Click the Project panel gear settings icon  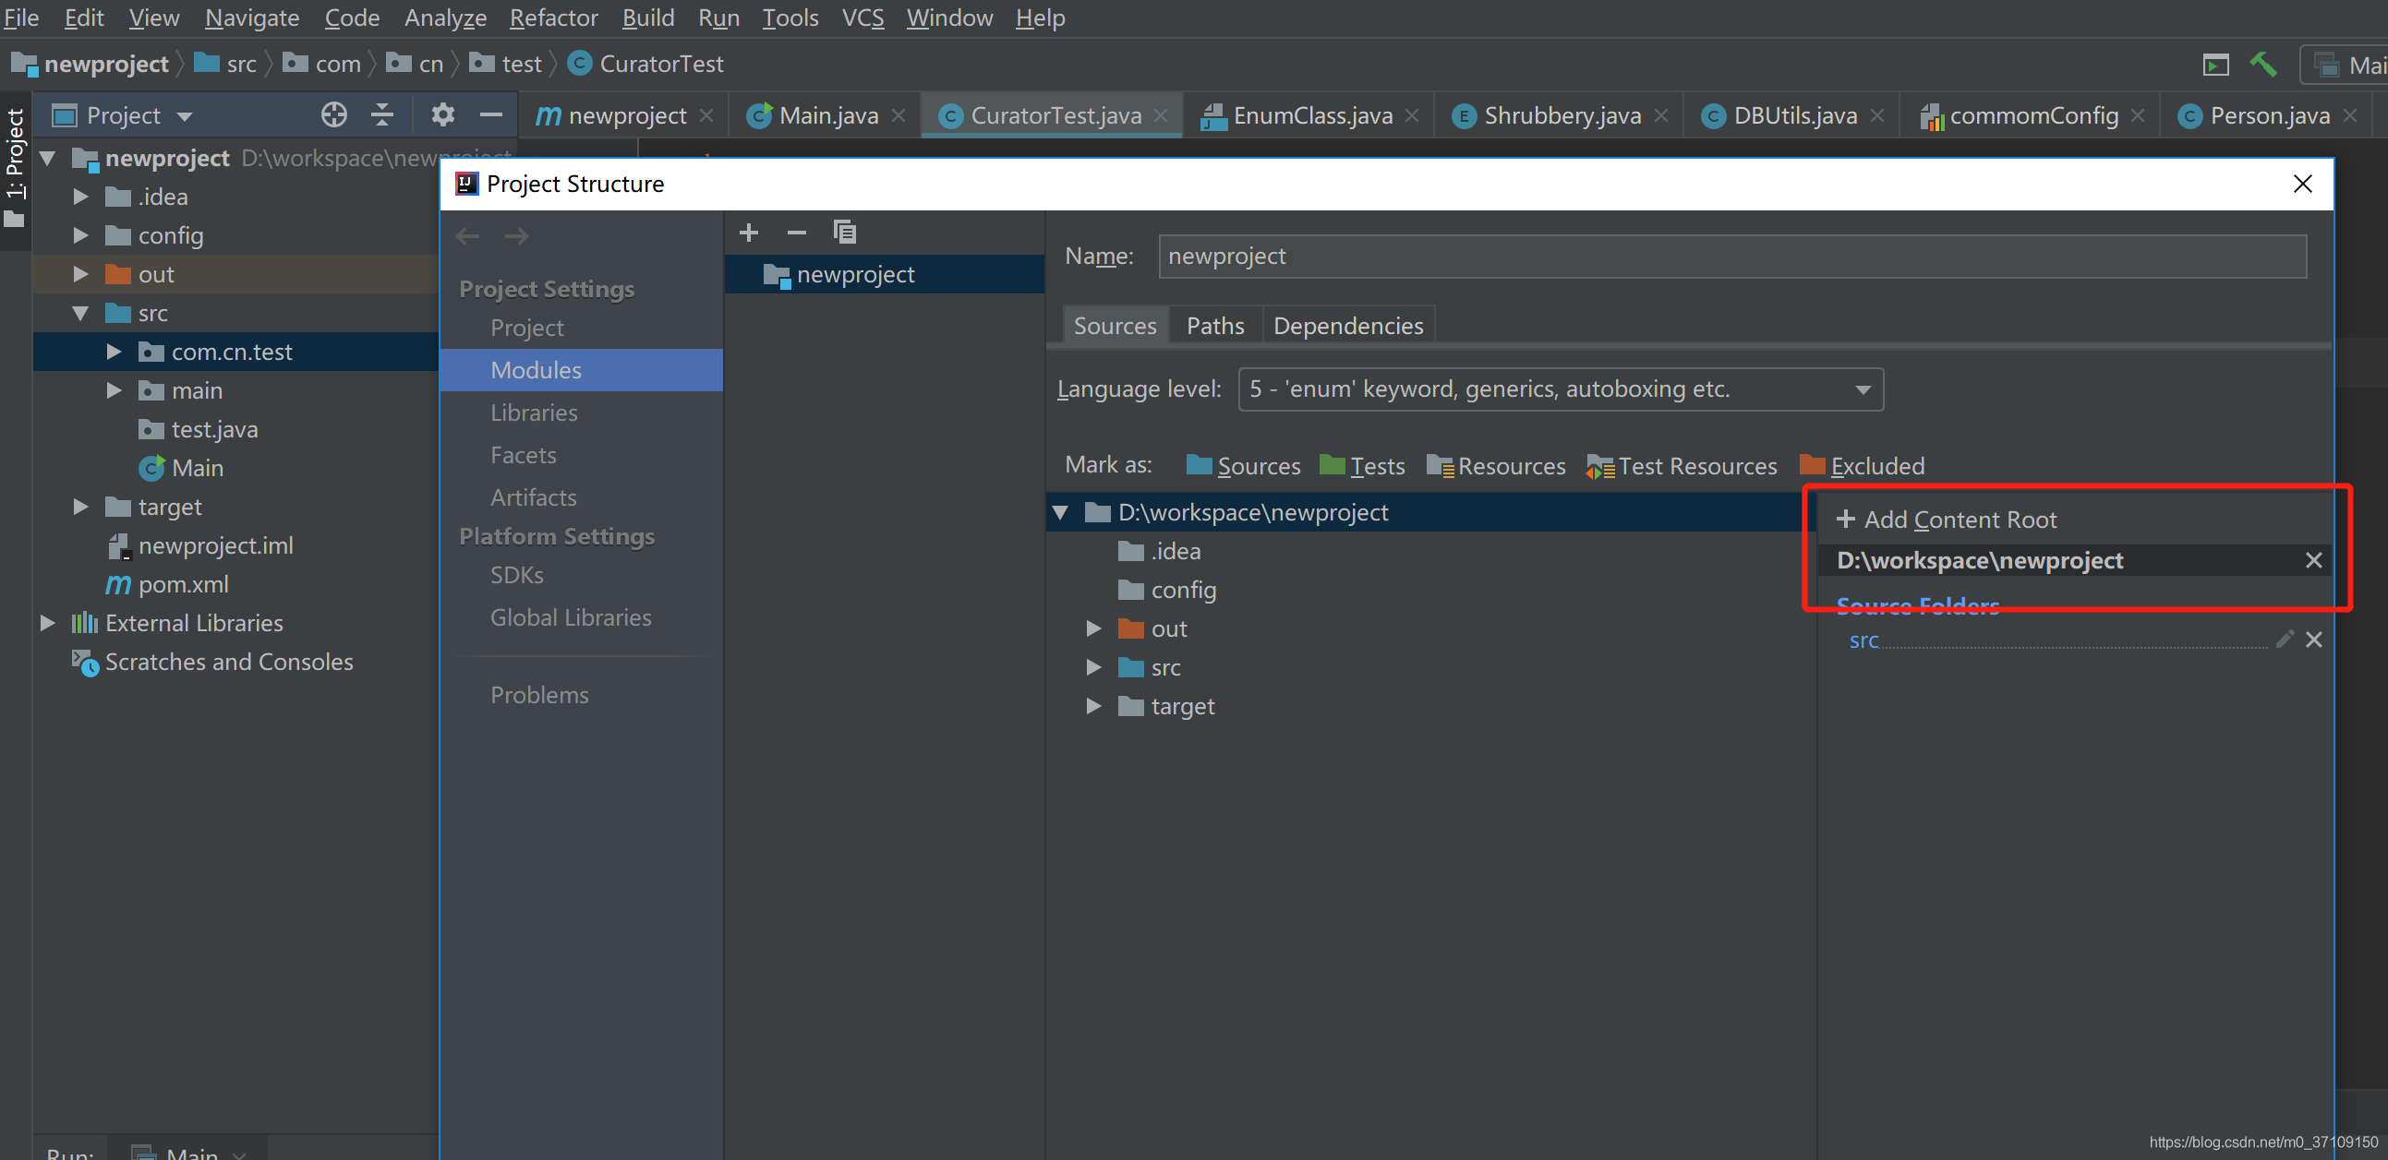click(442, 114)
